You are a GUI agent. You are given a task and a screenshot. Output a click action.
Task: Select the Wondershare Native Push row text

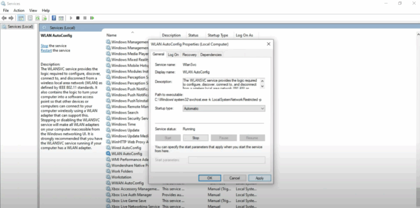(130, 165)
